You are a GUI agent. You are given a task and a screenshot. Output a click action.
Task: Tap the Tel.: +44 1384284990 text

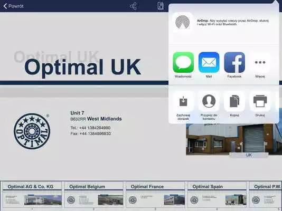coord(90,128)
